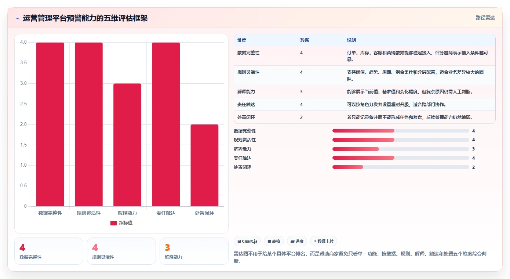Click the 数据完整性 x-axis label

pyautogui.click(x=50, y=213)
